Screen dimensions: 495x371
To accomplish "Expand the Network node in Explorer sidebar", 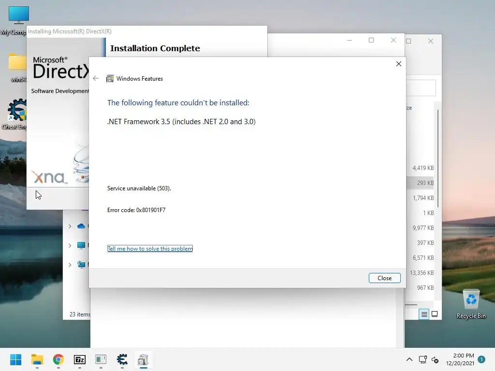I will click(x=70, y=265).
